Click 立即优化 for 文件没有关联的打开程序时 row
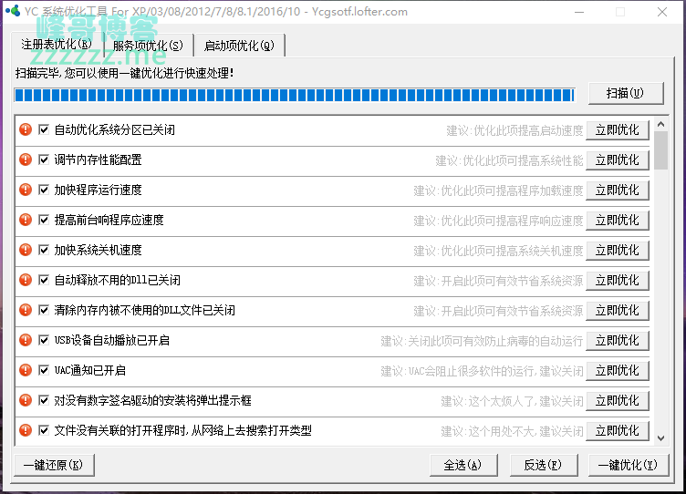Viewport: 686px width, 494px height. [x=618, y=430]
